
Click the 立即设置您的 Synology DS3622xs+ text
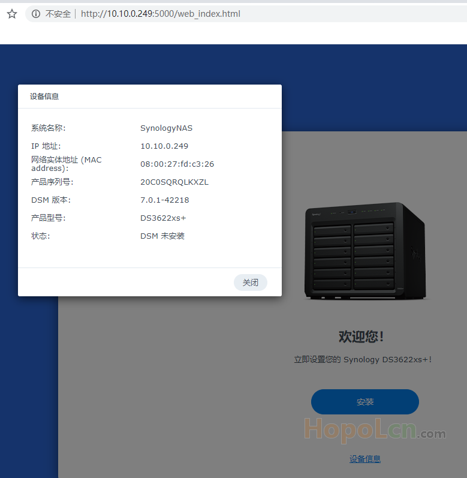(363, 359)
